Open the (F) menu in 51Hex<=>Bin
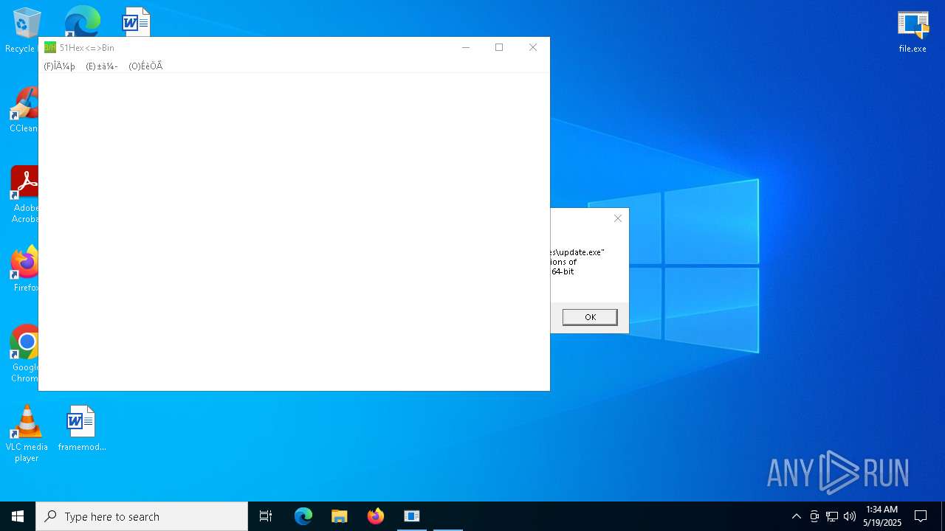Screen dimensions: 945x531 tap(59, 66)
